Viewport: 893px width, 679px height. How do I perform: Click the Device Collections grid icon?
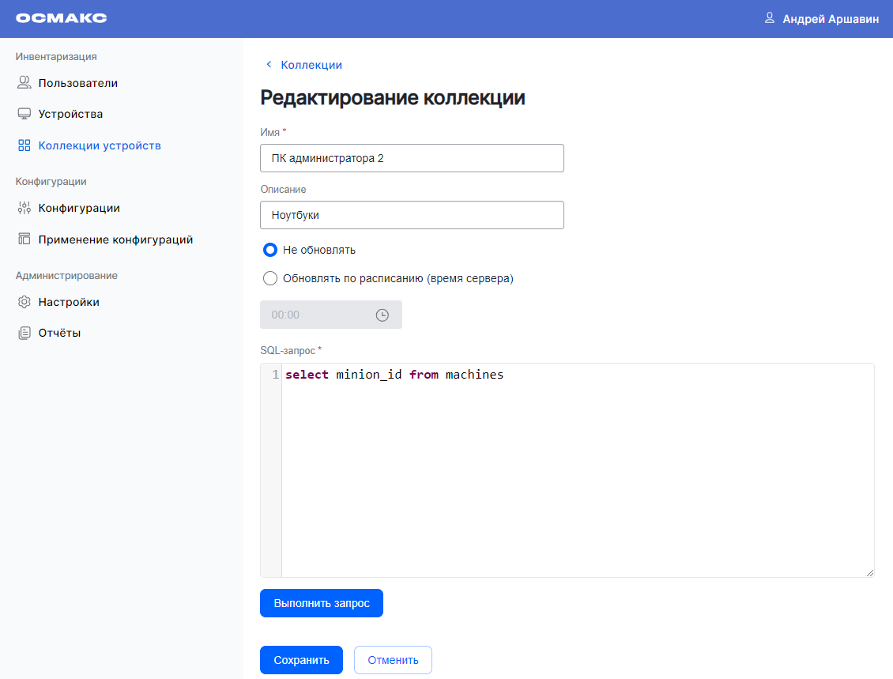(24, 145)
